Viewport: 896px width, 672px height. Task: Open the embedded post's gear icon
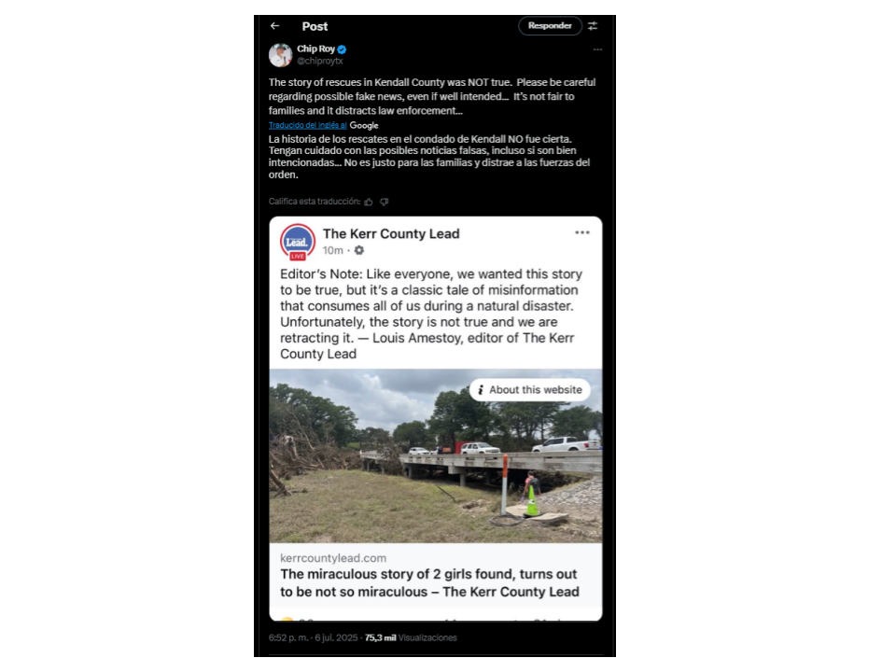click(358, 250)
